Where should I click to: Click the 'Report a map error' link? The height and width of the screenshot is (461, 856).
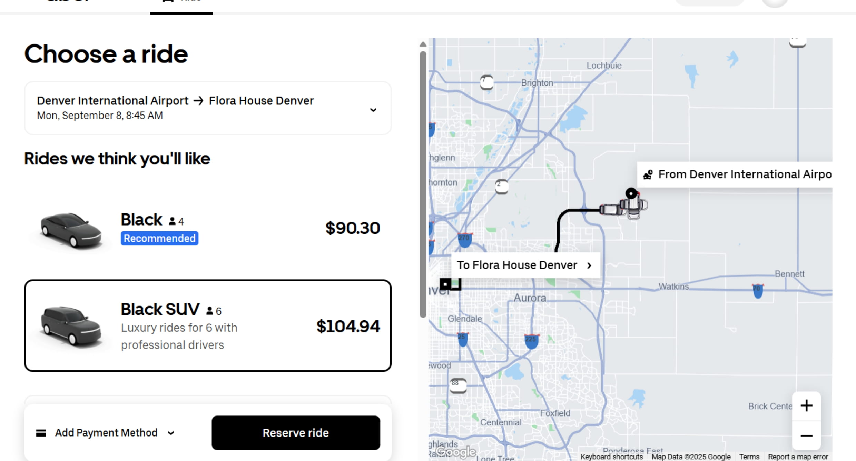point(798,457)
